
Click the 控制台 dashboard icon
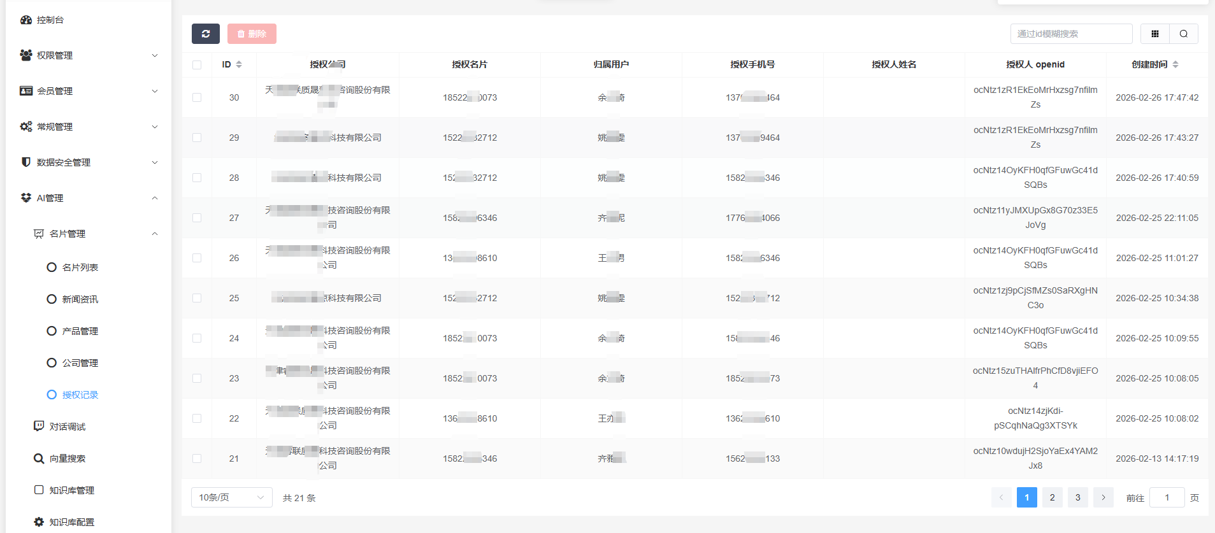tap(26, 20)
